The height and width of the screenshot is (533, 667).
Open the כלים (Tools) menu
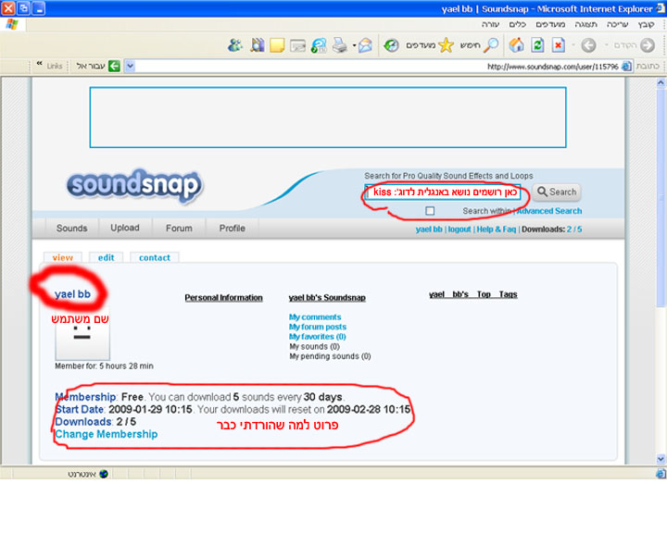518,24
